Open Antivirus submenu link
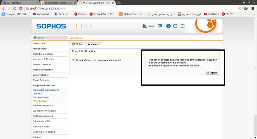The height and width of the screenshot is (139, 257). [x=38, y=93]
